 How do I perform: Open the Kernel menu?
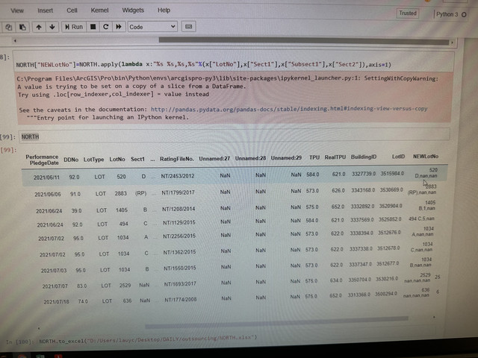click(99, 10)
